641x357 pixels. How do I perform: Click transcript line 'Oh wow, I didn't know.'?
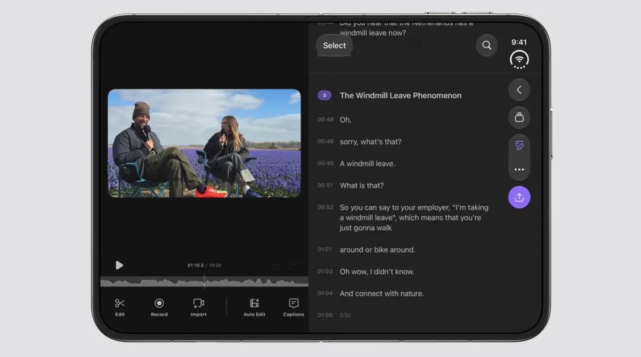tap(377, 272)
